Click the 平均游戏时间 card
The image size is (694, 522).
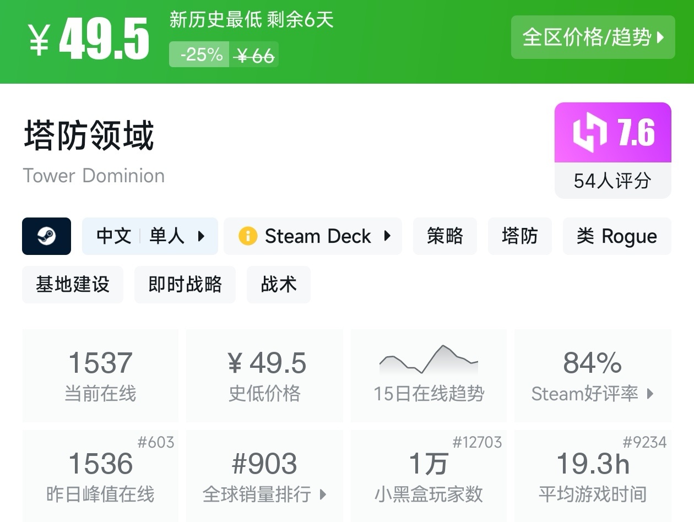tap(593, 476)
